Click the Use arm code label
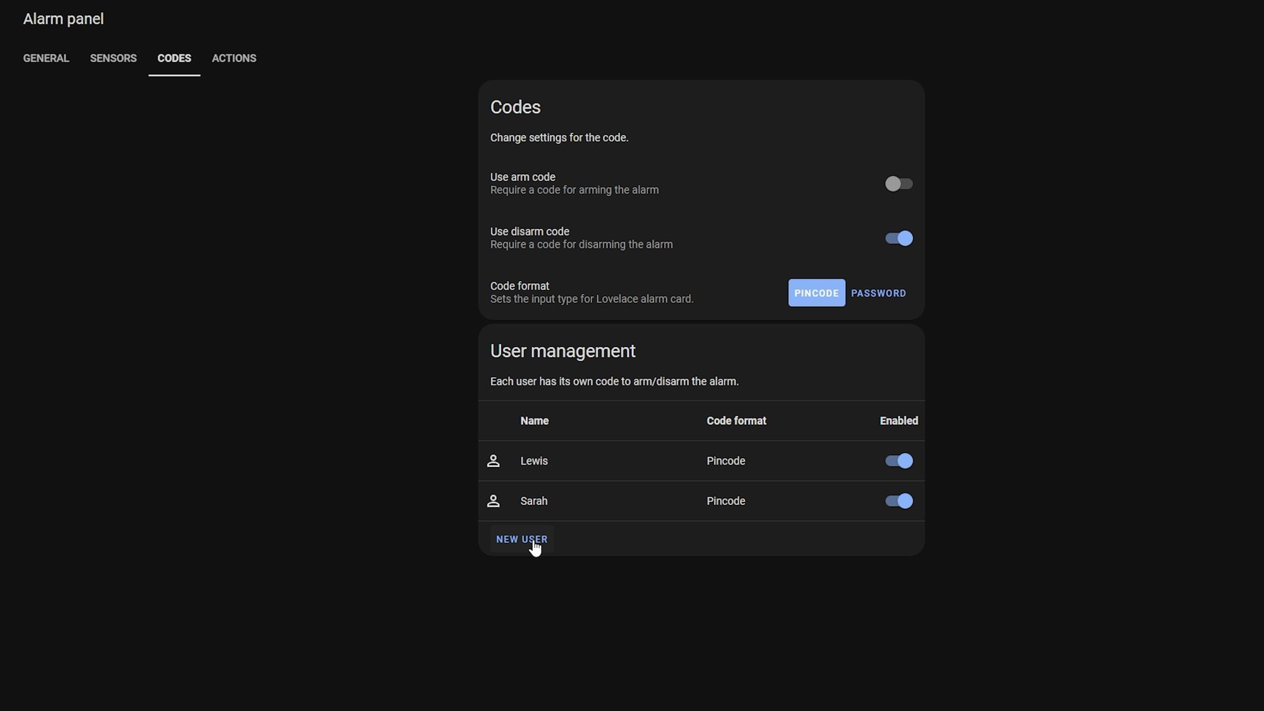 tap(523, 177)
